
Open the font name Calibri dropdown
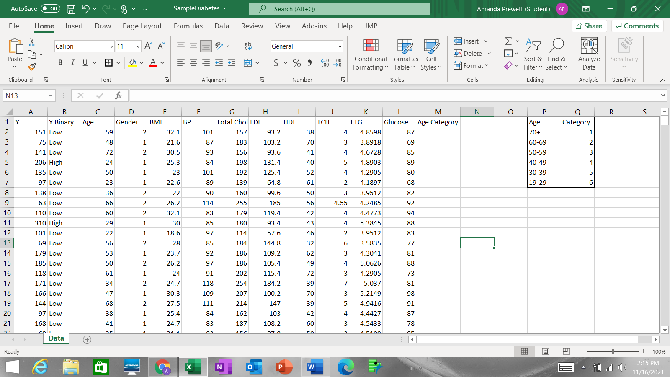(x=111, y=46)
